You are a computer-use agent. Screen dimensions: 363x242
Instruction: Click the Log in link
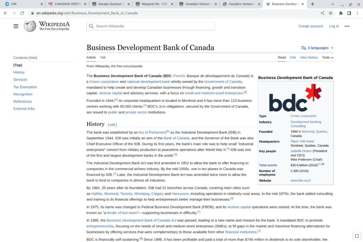(334, 26)
